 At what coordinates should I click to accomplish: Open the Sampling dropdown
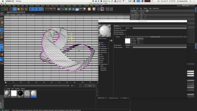click(140, 39)
